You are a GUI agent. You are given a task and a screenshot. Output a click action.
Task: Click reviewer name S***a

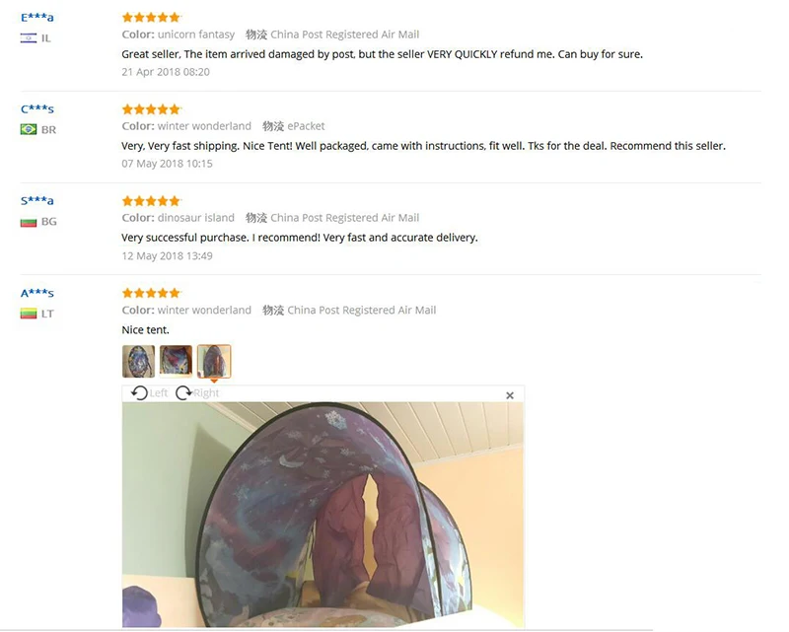click(x=37, y=201)
